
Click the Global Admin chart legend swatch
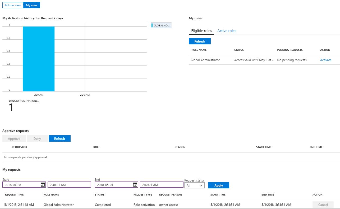tap(152, 26)
